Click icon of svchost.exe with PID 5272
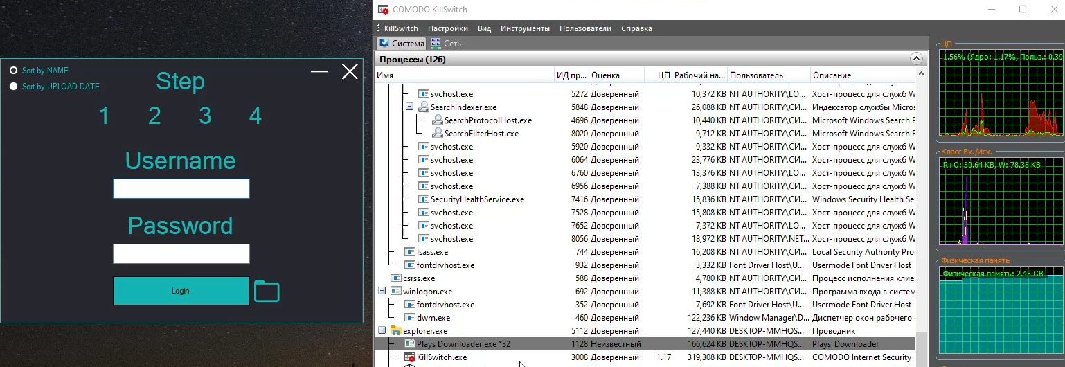Image resolution: width=1065 pixels, height=367 pixels. 424,94
